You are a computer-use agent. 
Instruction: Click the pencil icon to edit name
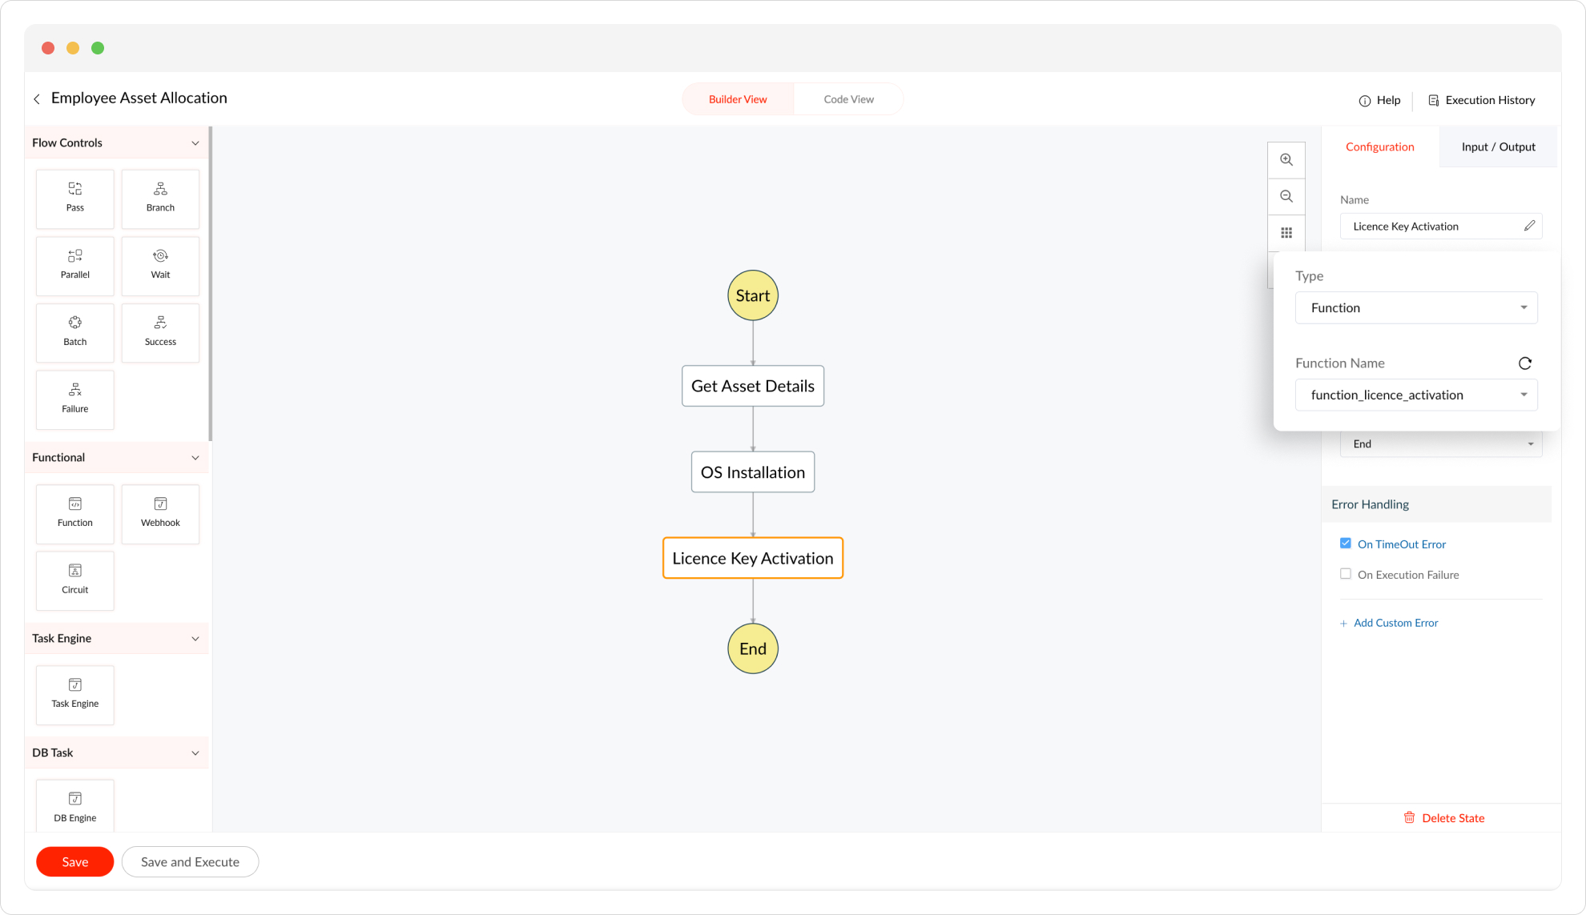click(1529, 226)
